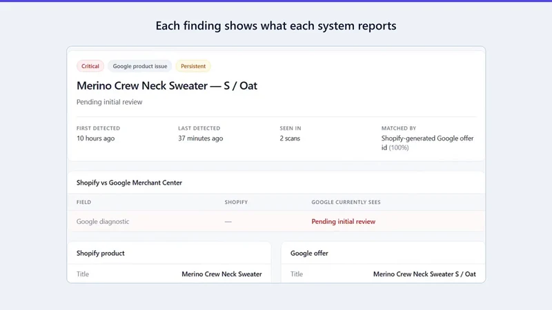
Task: Click the Seen In 2 scans value
Action: click(x=290, y=138)
